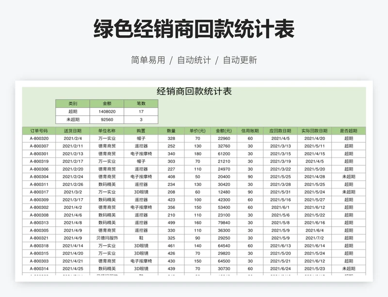Click 超期 status in row A-800320

coord(349,139)
